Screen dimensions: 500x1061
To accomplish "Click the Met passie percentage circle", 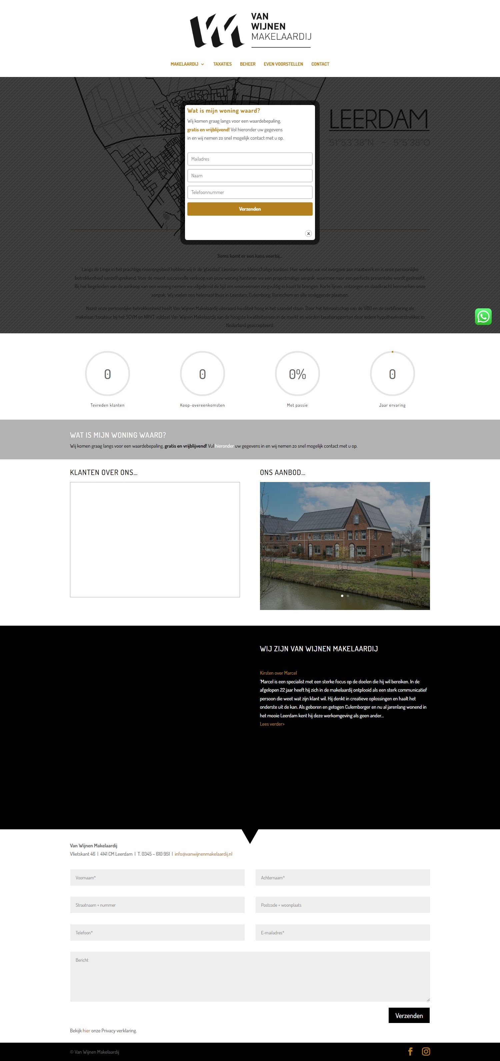I will click(297, 374).
